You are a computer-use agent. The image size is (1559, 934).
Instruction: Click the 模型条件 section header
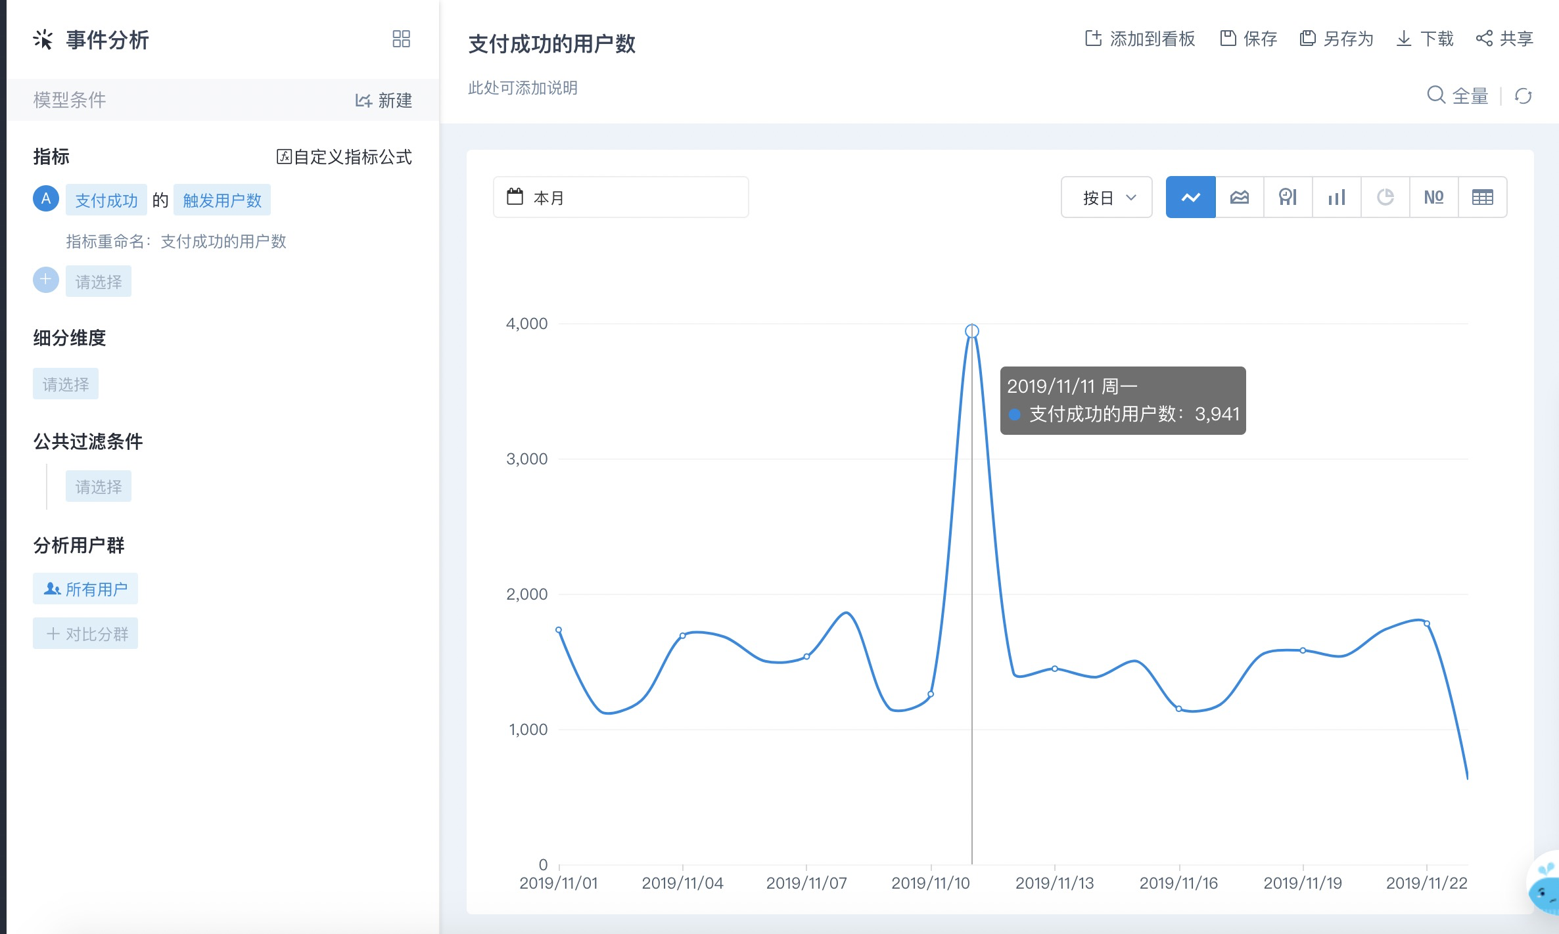pos(70,100)
